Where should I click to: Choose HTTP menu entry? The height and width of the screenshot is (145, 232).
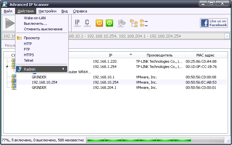41,44
